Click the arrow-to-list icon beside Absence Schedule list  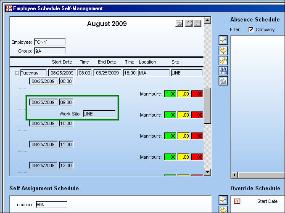tap(223, 40)
